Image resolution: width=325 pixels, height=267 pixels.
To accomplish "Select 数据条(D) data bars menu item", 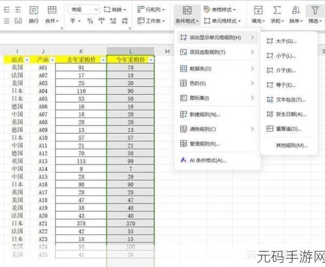I will point(217,69).
